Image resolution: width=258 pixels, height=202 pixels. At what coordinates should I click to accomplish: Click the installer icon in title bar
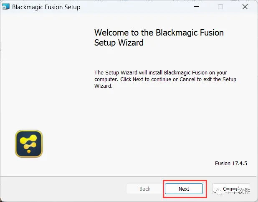[6, 7]
